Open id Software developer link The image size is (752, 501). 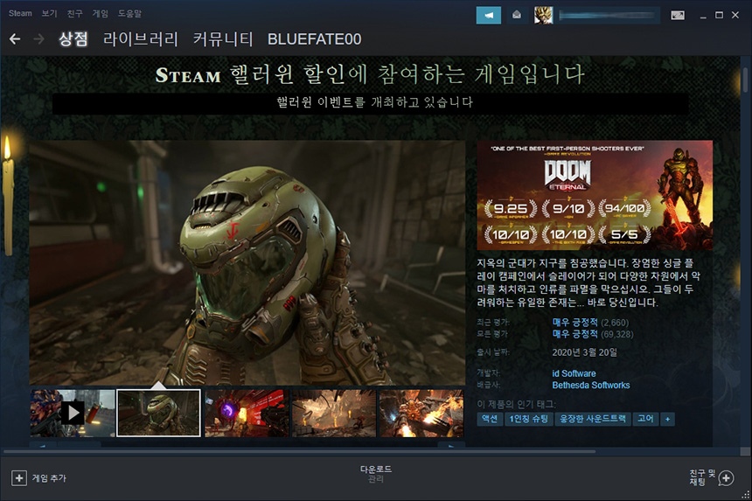574,373
